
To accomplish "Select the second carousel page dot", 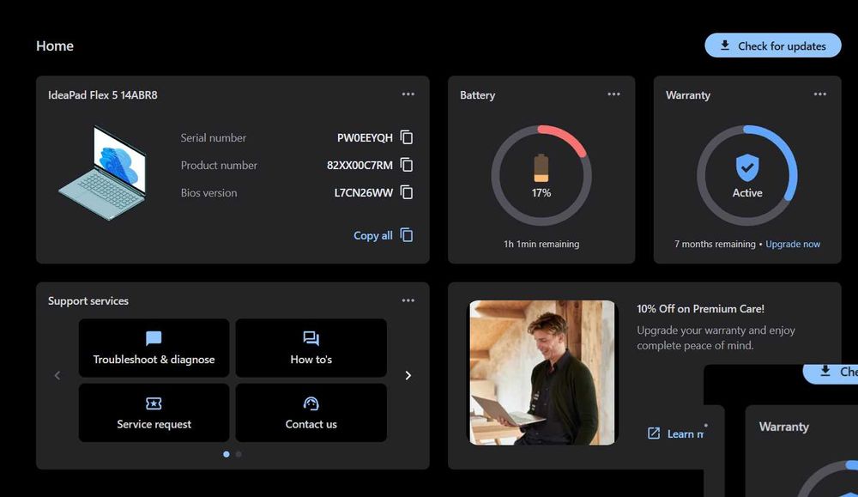I will click(239, 454).
